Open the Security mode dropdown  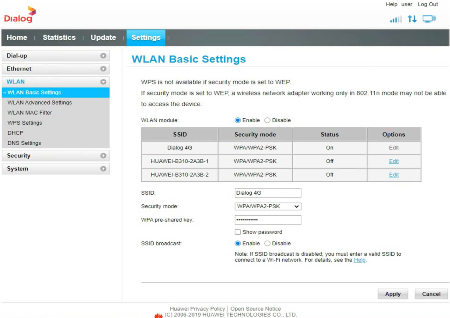pos(268,207)
